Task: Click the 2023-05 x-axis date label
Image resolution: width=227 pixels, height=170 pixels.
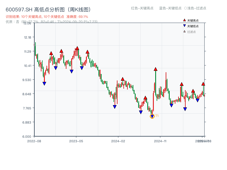Action: click(x=76, y=141)
